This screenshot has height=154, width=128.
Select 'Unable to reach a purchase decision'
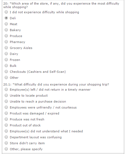(6, 101)
